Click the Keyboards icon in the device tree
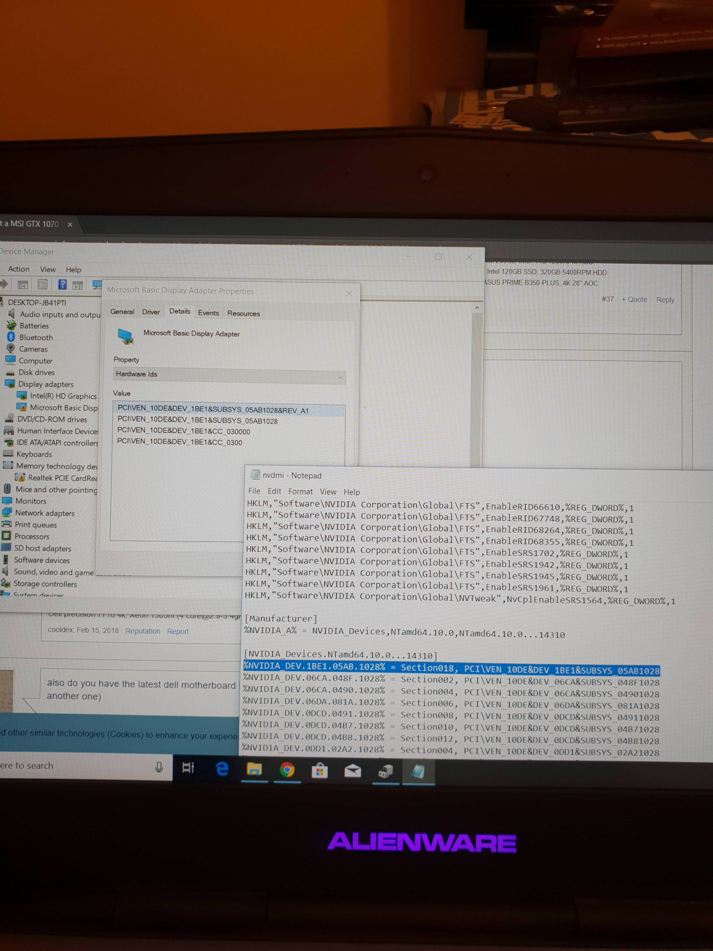Image resolution: width=713 pixels, height=951 pixels. pyautogui.click(x=8, y=454)
